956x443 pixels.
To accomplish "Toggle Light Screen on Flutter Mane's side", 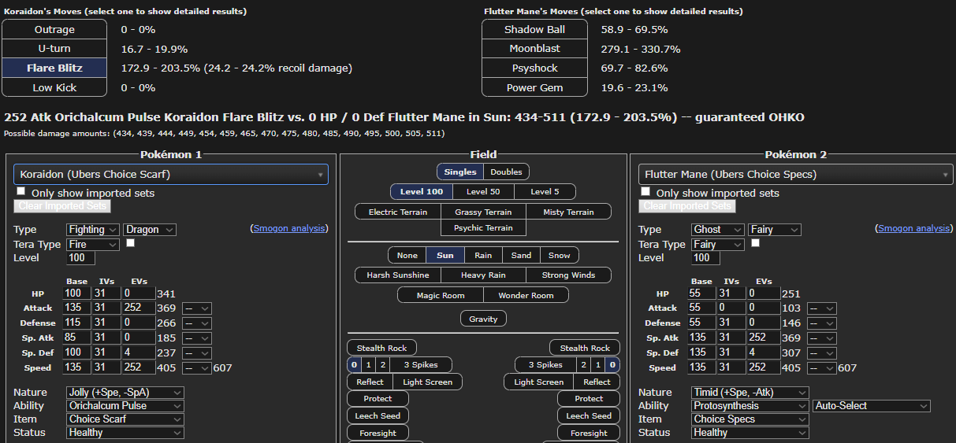I will (539, 382).
